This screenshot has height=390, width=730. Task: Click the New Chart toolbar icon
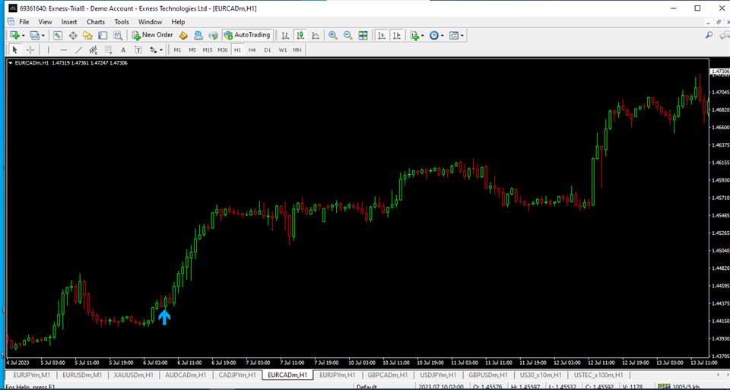point(14,36)
